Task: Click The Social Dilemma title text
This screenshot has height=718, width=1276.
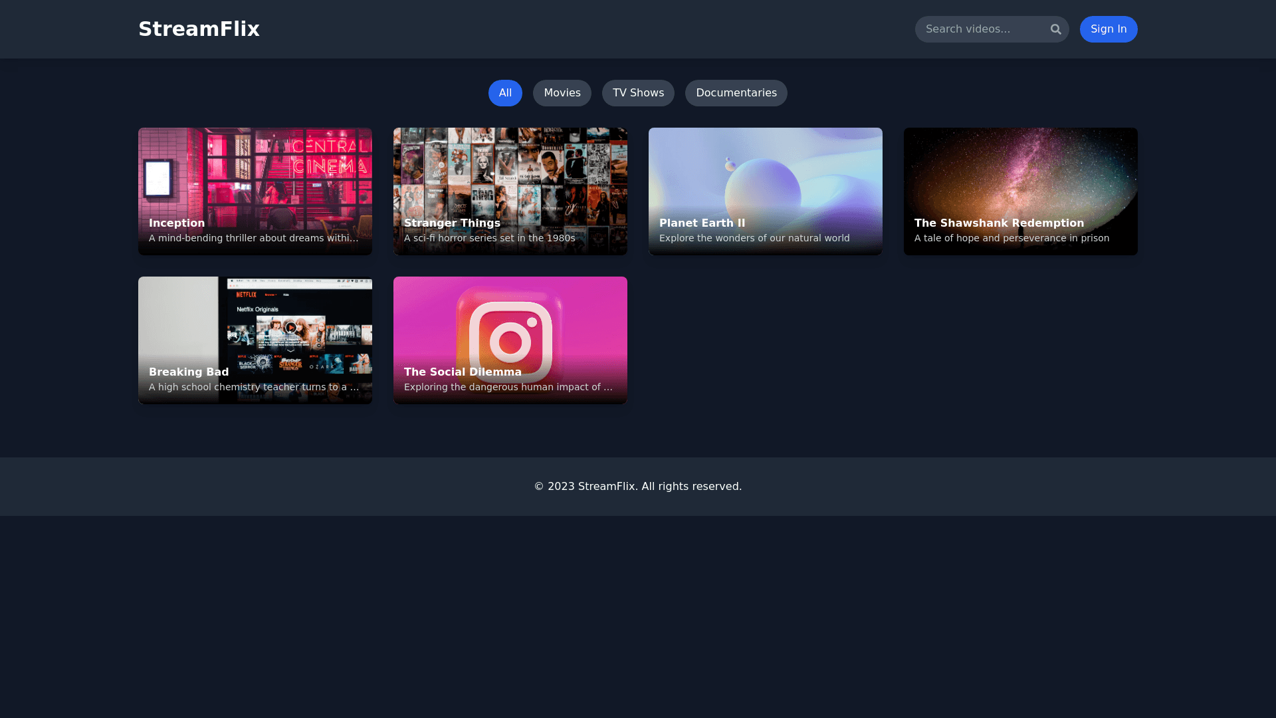Action: (463, 372)
